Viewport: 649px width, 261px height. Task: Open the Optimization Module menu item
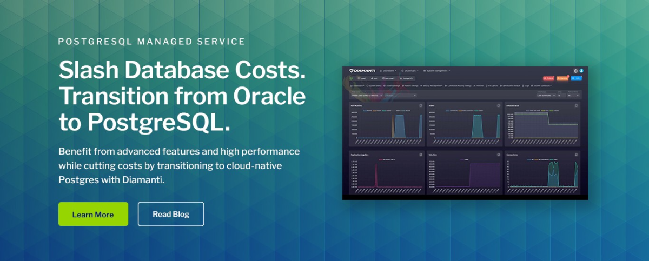coord(510,86)
